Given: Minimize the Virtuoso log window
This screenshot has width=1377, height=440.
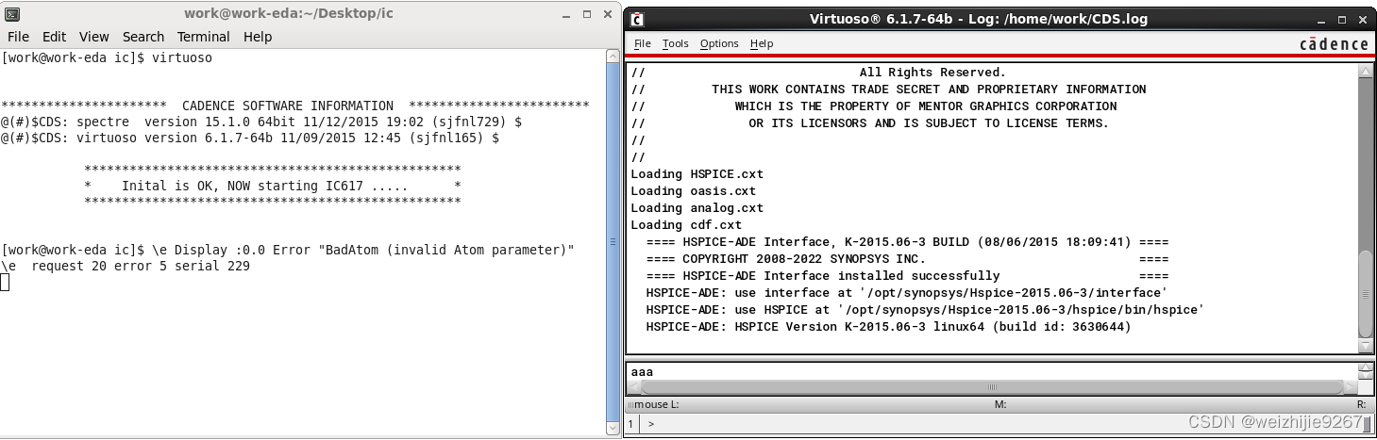Looking at the screenshot, I should [x=1319, y=19].
